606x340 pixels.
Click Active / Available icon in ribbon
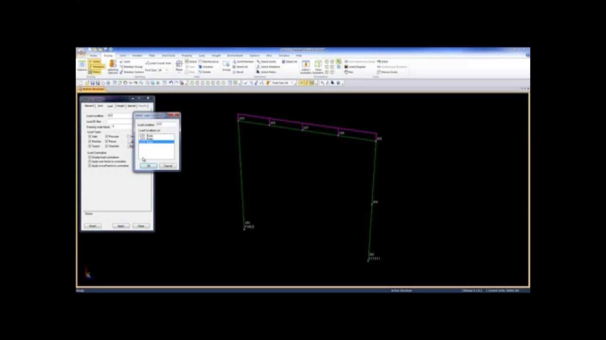coord(305,67)
